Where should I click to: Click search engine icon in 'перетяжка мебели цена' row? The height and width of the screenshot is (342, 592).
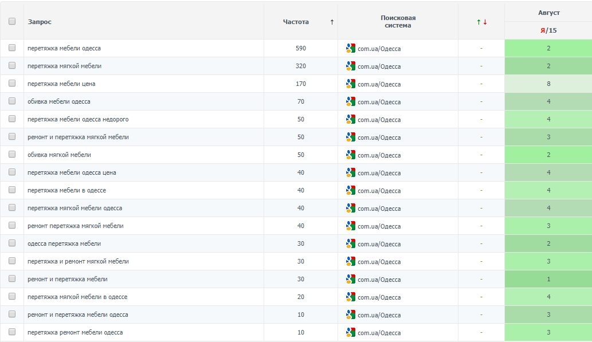coord(351,84)
